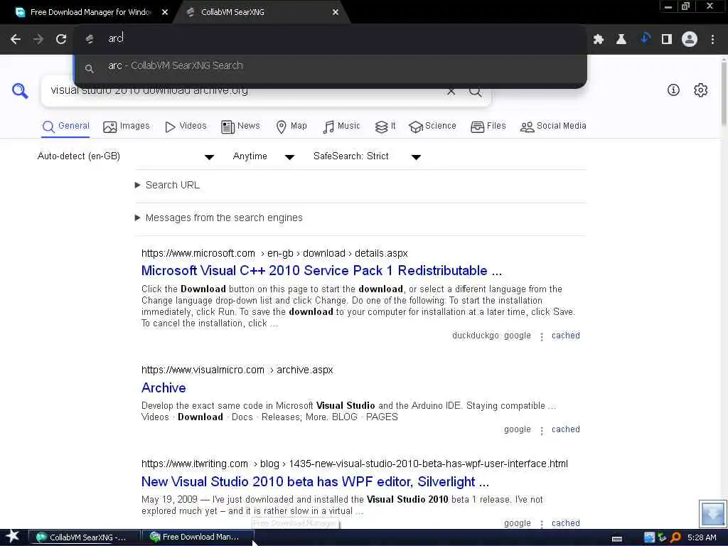Screen dimensions: 728x546
Task: Click the keyboard icon in system tray
Action: tap(617, 539)
